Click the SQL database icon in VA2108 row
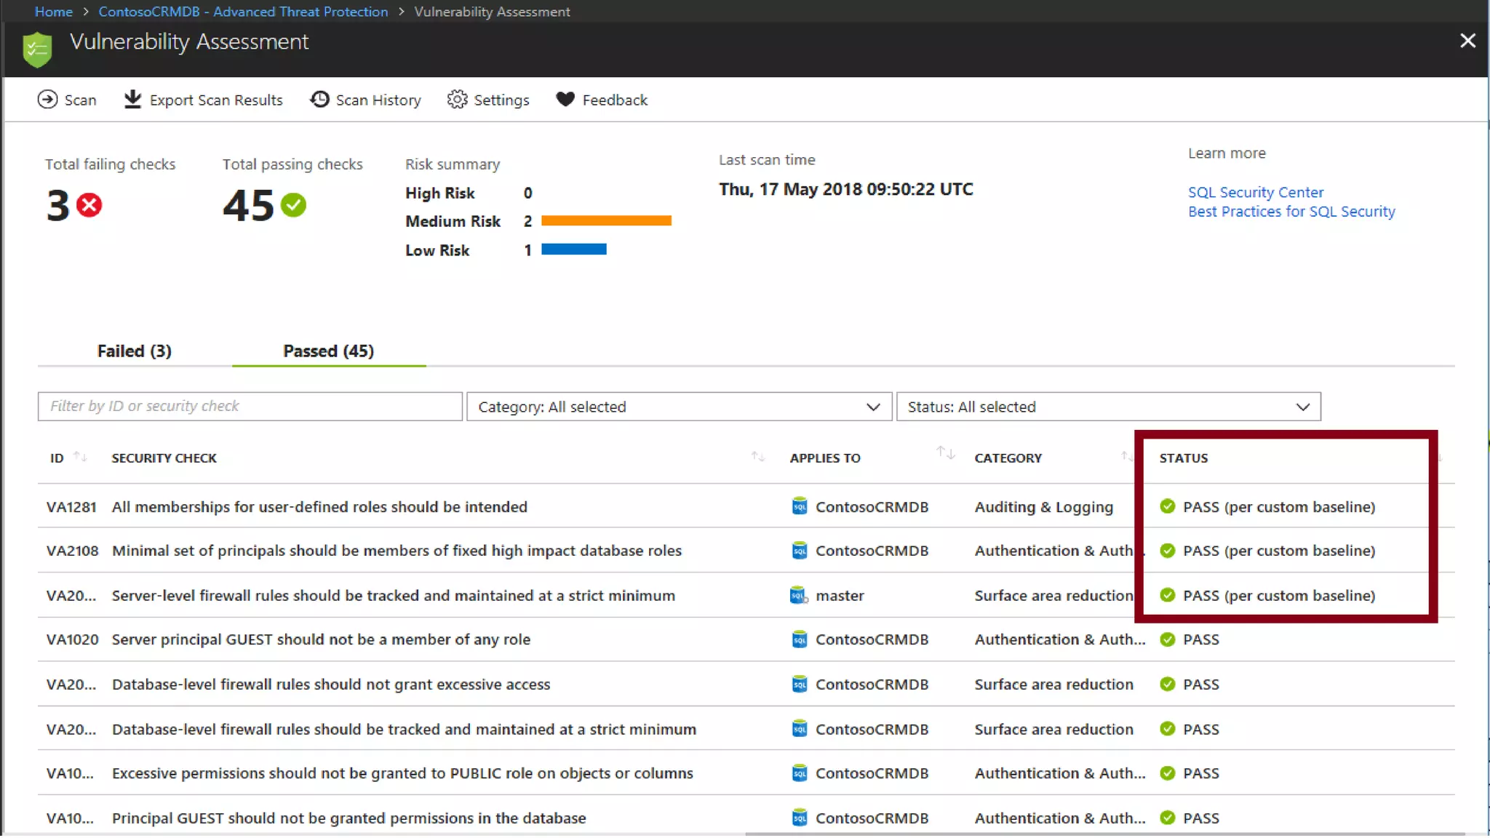Screen dimensions: 1490x838 click(799, 551)
